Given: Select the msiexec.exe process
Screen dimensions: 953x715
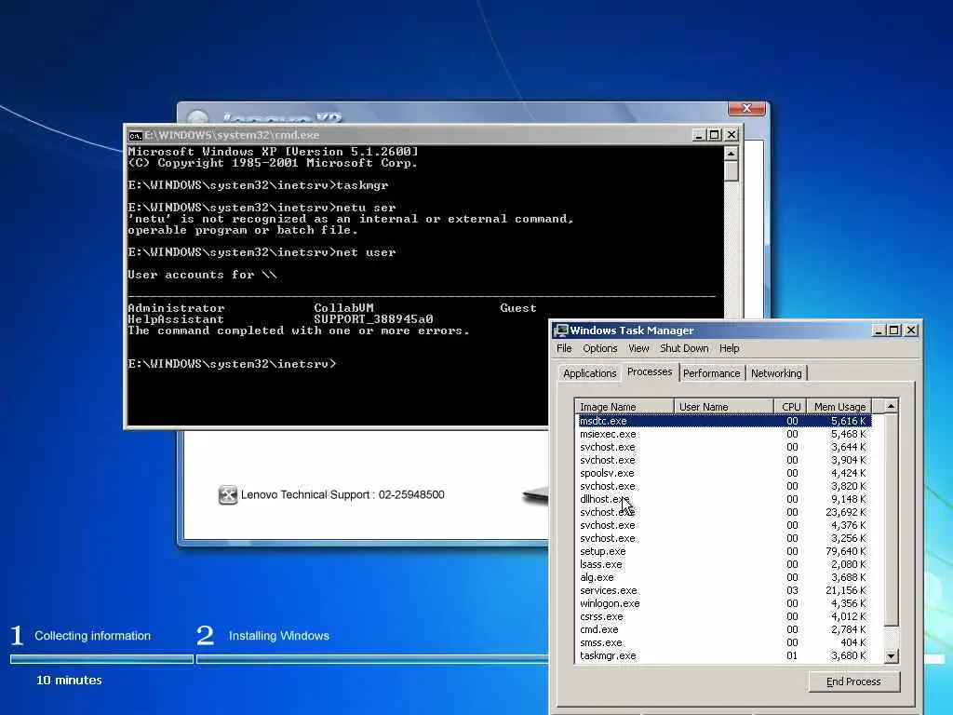Looking at the screenshot, I should coord(608,434).
